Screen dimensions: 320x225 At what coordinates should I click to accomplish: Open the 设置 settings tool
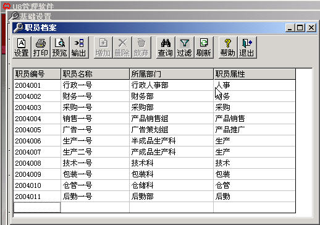point(22,48)
